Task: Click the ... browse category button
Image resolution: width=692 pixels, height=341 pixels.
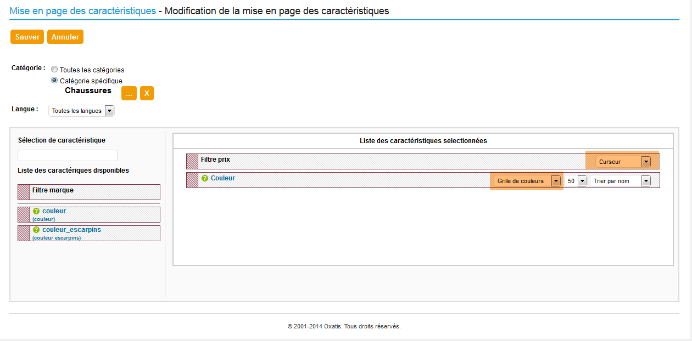Action: coord(129,93)
